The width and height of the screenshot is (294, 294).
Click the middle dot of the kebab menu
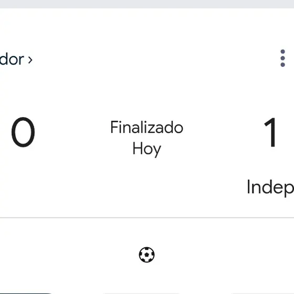(282, 58)
